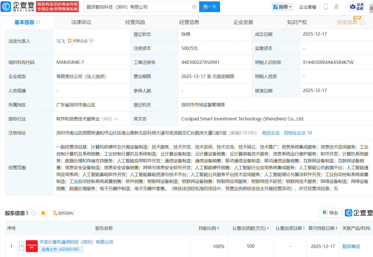Screen dimensions: 373x257
Task: Click the coolpad shareholder logo thumbnail
Action: tap(32, 246)
